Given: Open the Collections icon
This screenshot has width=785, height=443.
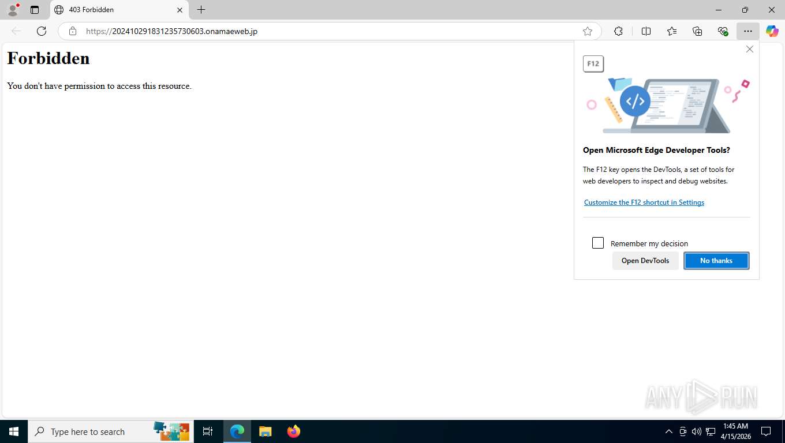Looking at the screenshot, I should click(x=697, y=31).
